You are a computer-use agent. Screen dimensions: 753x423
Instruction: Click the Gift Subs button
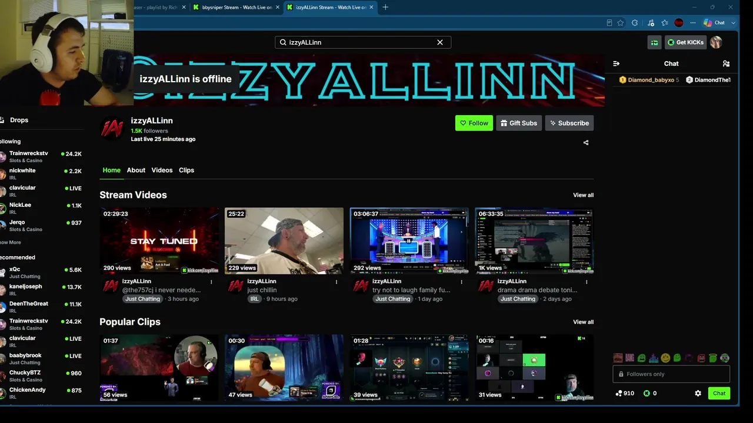click(518, 123)
